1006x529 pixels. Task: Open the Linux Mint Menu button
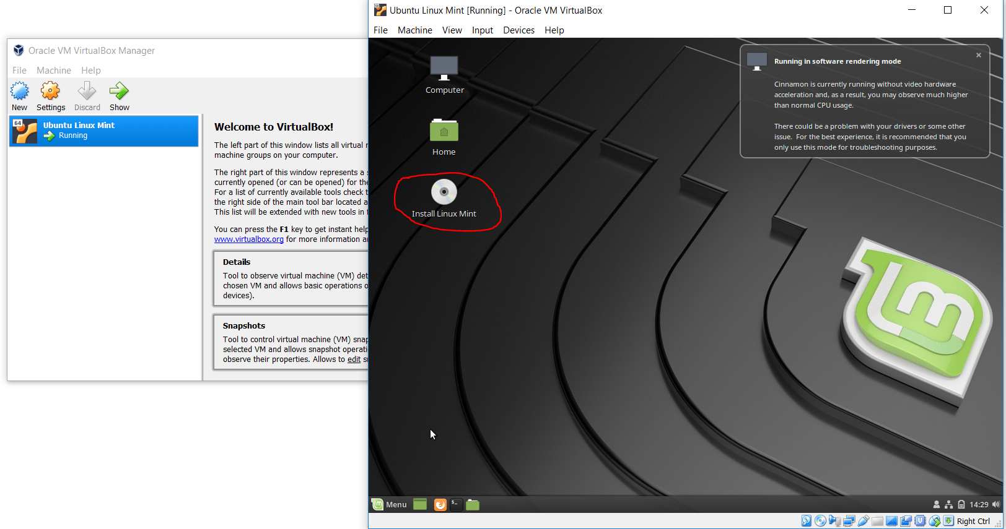pyautogui.click(x=390, y=504)
